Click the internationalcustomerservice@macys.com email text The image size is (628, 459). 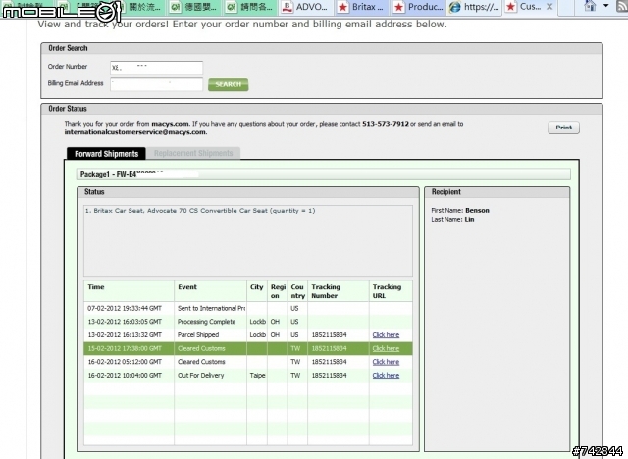[x=135, y=132]
